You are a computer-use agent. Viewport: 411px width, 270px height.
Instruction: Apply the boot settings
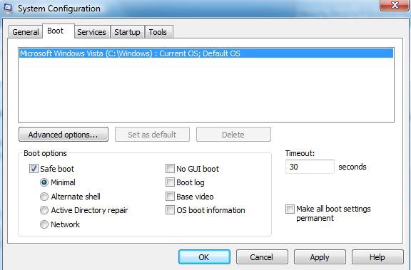click(320, 257)
